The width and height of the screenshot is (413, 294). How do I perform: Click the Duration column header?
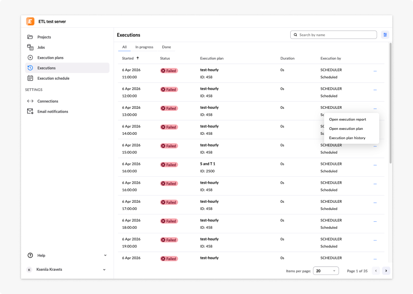[x=287, y=58]
